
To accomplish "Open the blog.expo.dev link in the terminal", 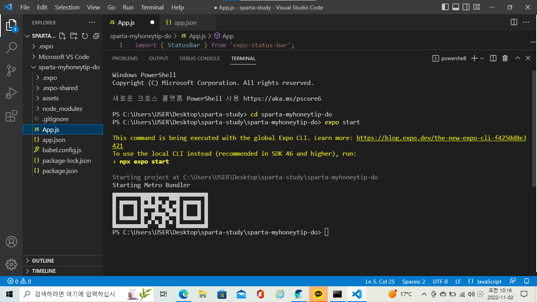I will point(441,138).
